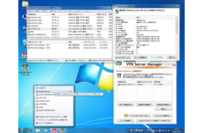Click public1.softether icon in jump list
Screen dimensions: 203x133
[37, 94]
